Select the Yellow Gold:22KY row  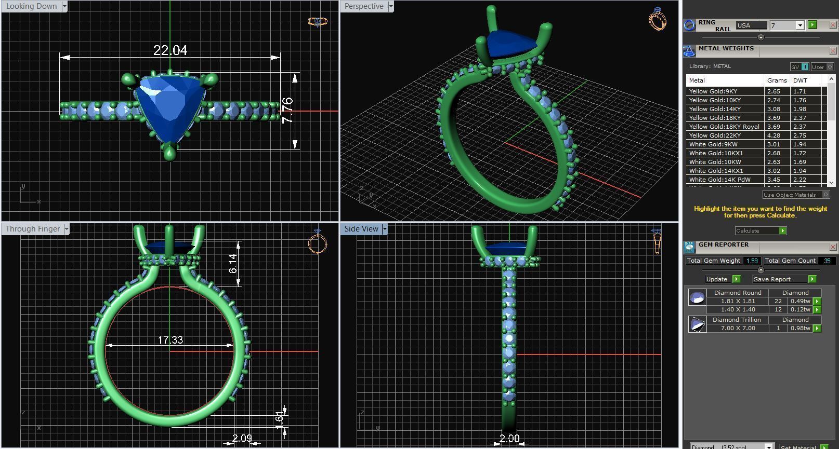756,135
